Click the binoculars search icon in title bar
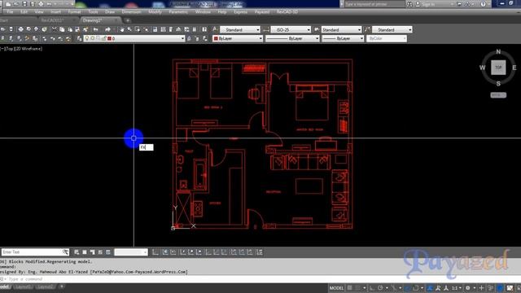Screen dimensions: 521x293 [x=409, y=4]
